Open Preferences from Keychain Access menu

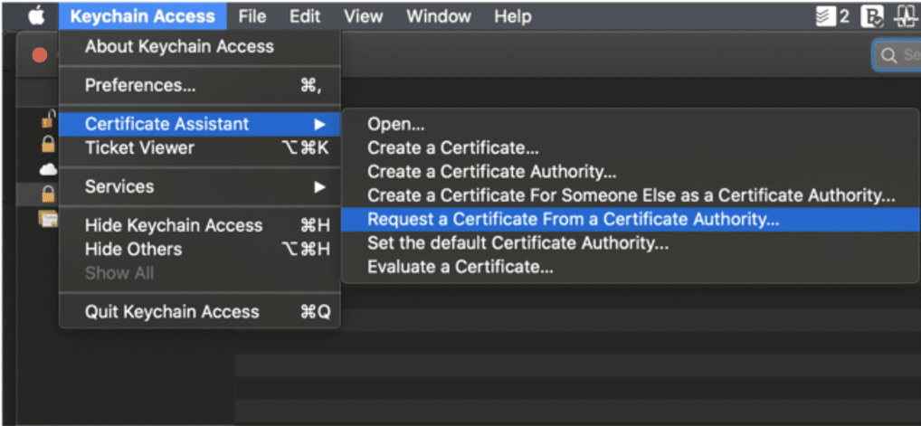click(140, 85)
